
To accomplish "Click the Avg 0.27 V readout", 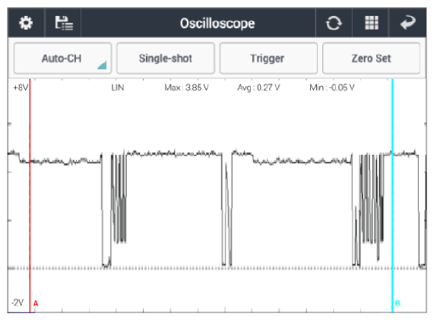I will 258,87.
